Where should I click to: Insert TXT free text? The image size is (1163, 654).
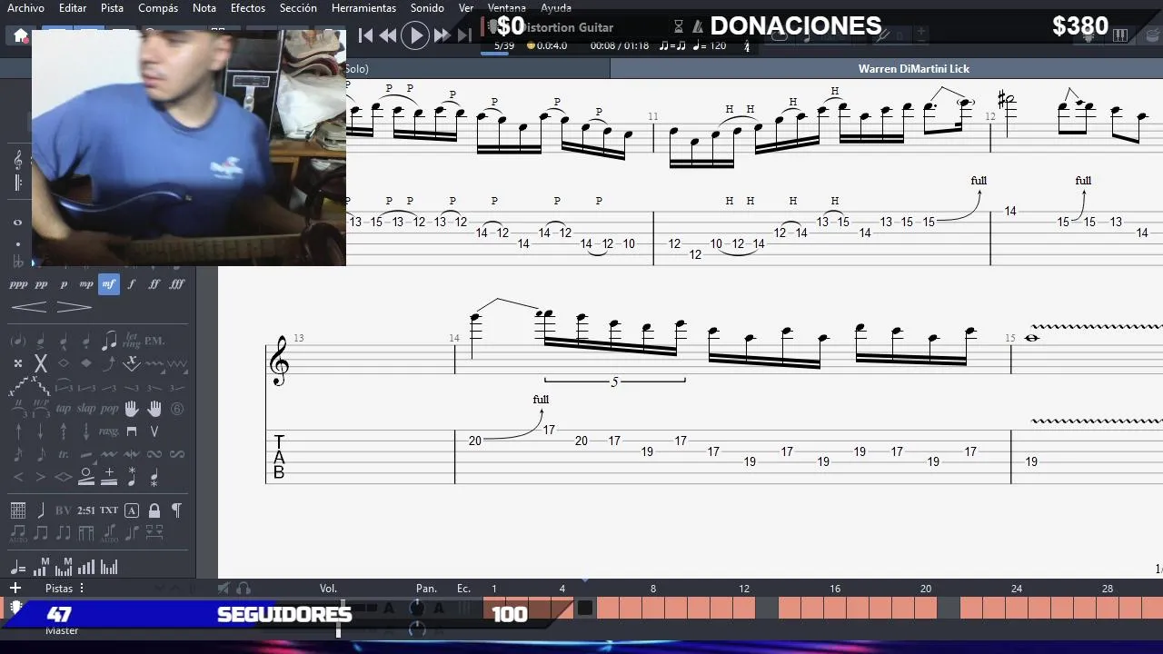[x=109, y=510]
